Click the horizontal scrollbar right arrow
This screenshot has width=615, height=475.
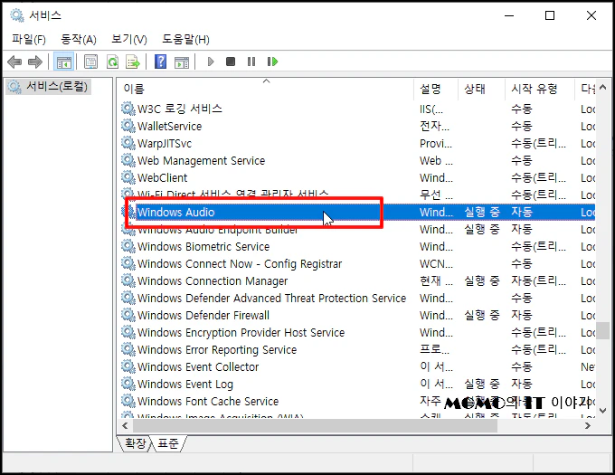pyautogui.click(x=588, y=425)
